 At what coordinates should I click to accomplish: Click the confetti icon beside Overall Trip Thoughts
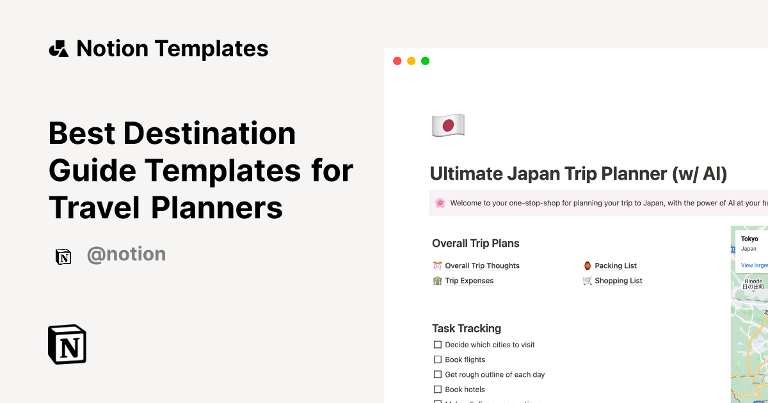click(438, 265)
